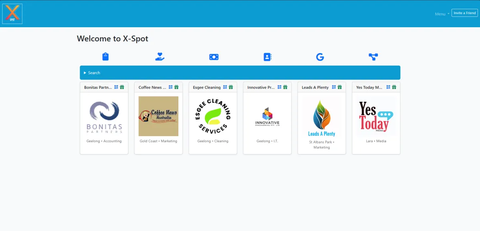This screenshot has height=231, width=480.
Task: Click the 'Lara • Media' text
Action: (x=376, y=141)
